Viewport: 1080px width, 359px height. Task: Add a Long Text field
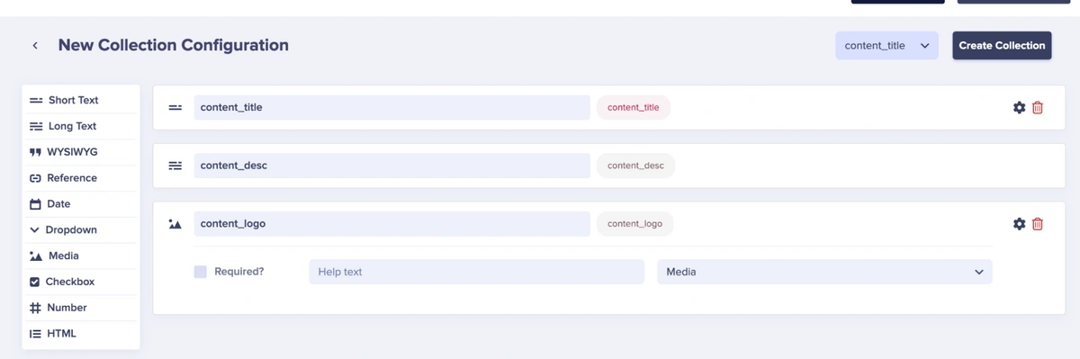point(81,126)
